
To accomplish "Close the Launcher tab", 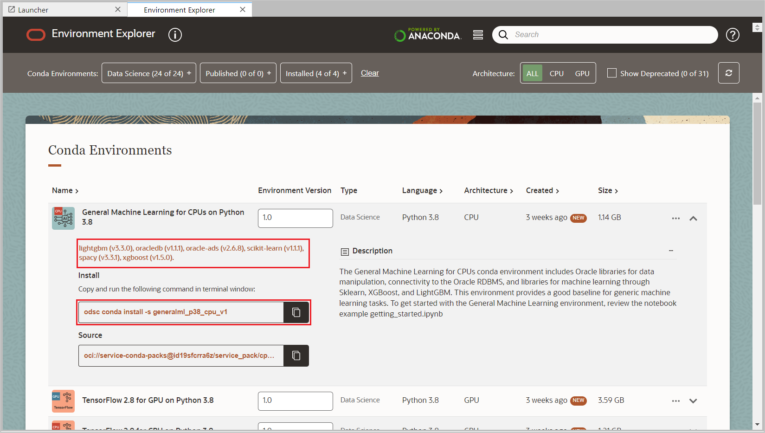I will 118,9.
